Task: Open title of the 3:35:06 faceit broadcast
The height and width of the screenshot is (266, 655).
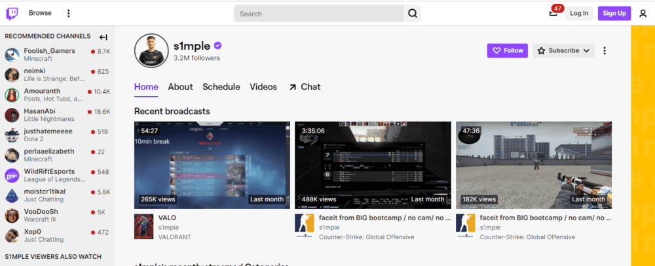Action: pos(385,218)
